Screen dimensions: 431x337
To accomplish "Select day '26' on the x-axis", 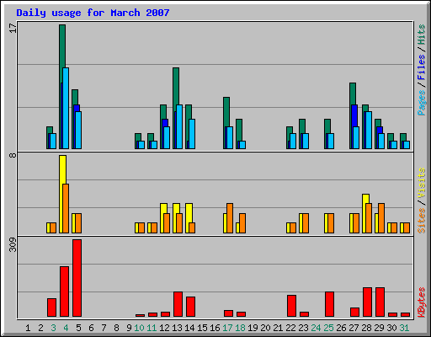I will click(x=341, y=328).
